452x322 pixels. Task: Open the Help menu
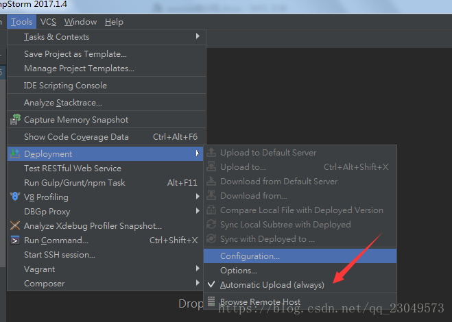tap(114, 22)
